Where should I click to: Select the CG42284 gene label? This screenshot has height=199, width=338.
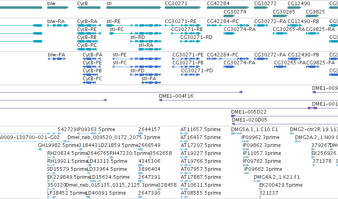218,4
